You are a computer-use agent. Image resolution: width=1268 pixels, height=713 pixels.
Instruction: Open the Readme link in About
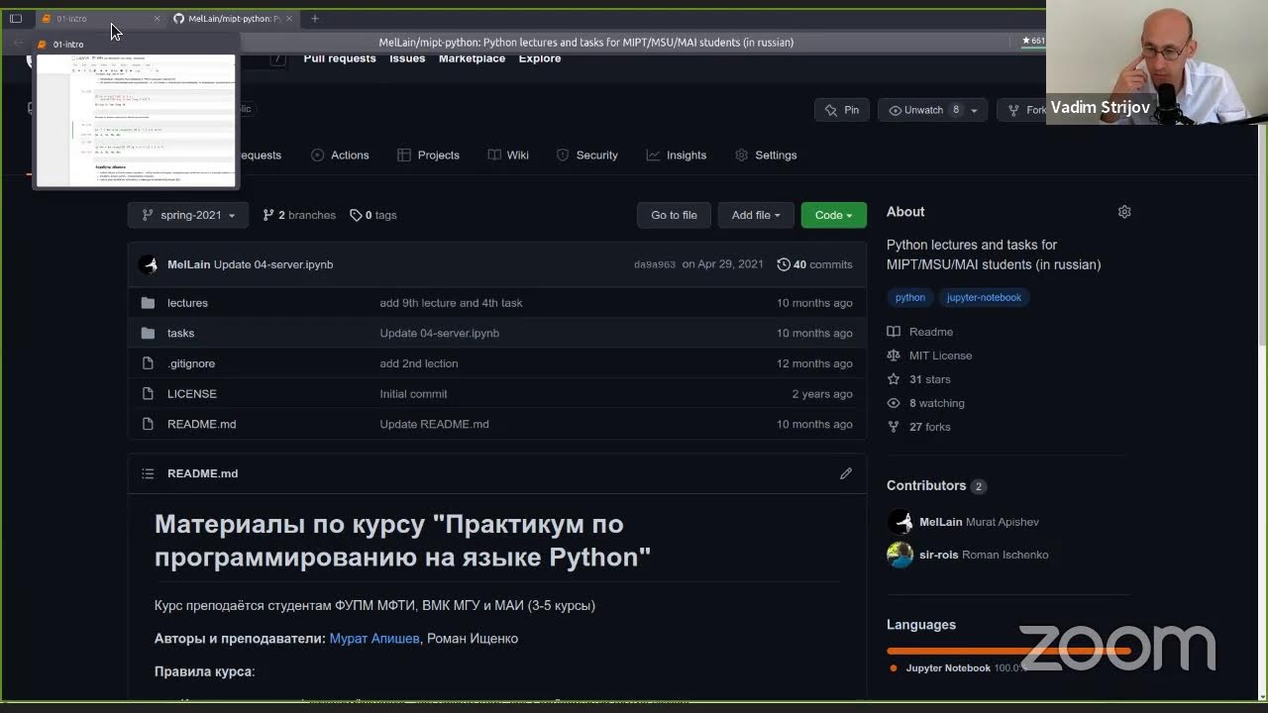pos(920,332)
